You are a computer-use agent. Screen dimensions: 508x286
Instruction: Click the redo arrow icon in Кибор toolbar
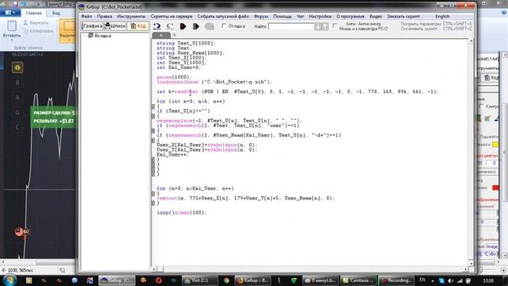click(x=170, y=26)
